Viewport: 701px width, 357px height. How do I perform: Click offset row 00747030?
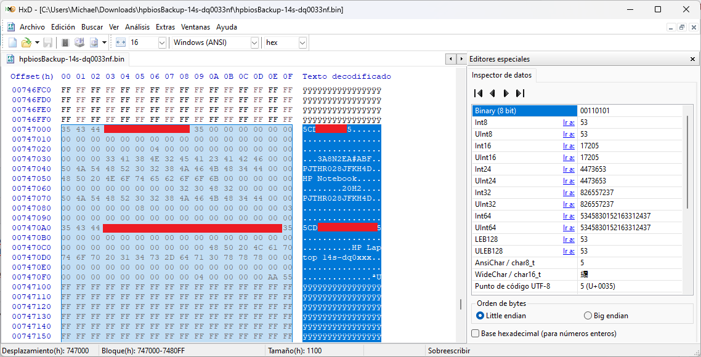[x=32, y=159]
